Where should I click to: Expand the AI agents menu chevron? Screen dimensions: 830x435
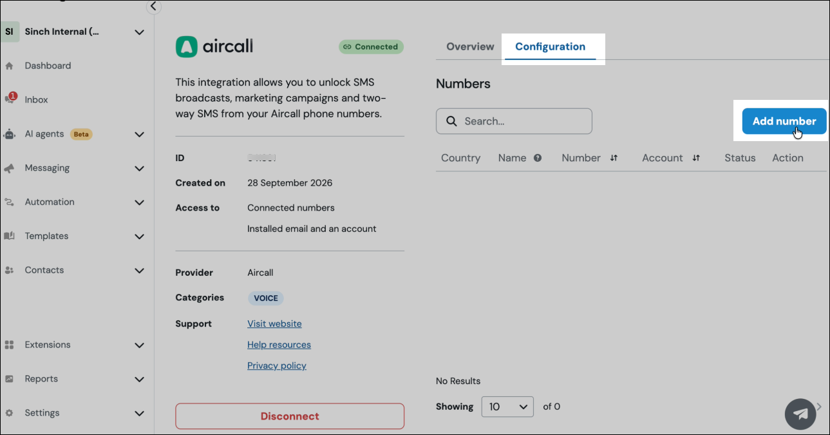tap(139, 134)
